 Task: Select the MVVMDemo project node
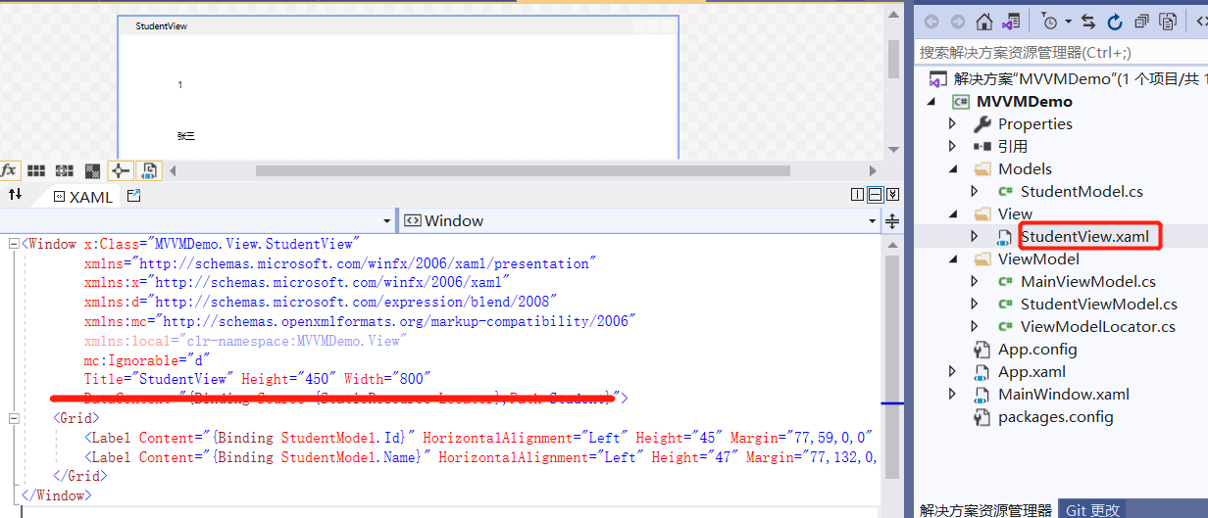click(x=1024, y=101)
